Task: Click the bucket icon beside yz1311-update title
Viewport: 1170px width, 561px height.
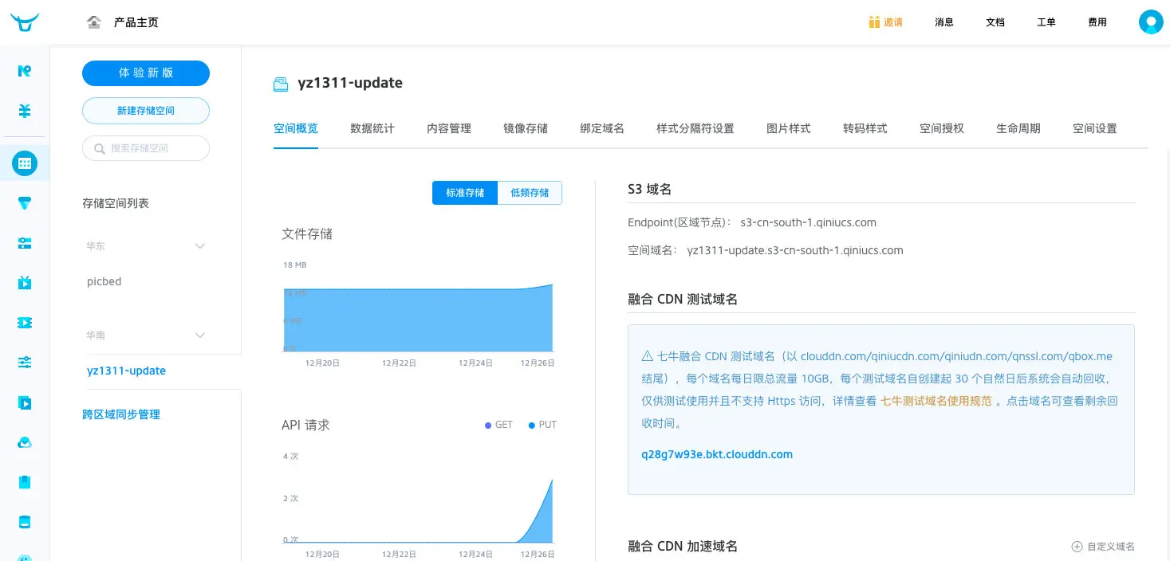Action: pyautogui.click(x=281, y=84)
